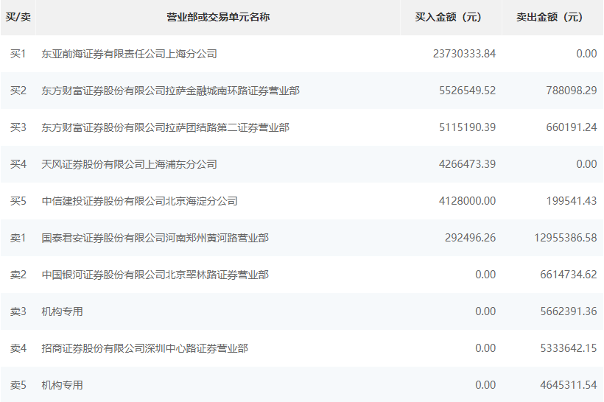Image resolution: width=604 pixels, height=402 pixels.
Task: Select the 买4 row label
Action: (18, 164)
